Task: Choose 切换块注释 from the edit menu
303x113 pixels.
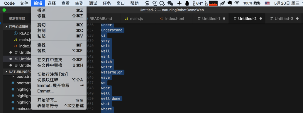Action: (x=59, y=80)
